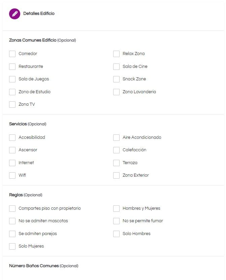226x280 pixels.
Task: Click the purple pencil edit icon
Action: [x=14, y=14]
